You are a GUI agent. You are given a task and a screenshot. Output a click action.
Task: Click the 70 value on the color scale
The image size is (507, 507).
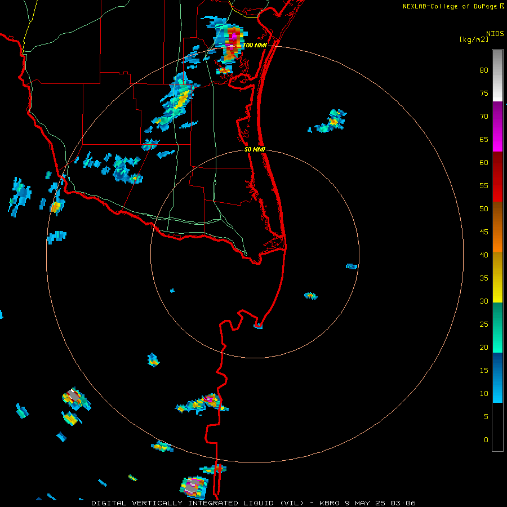point(484,117)
